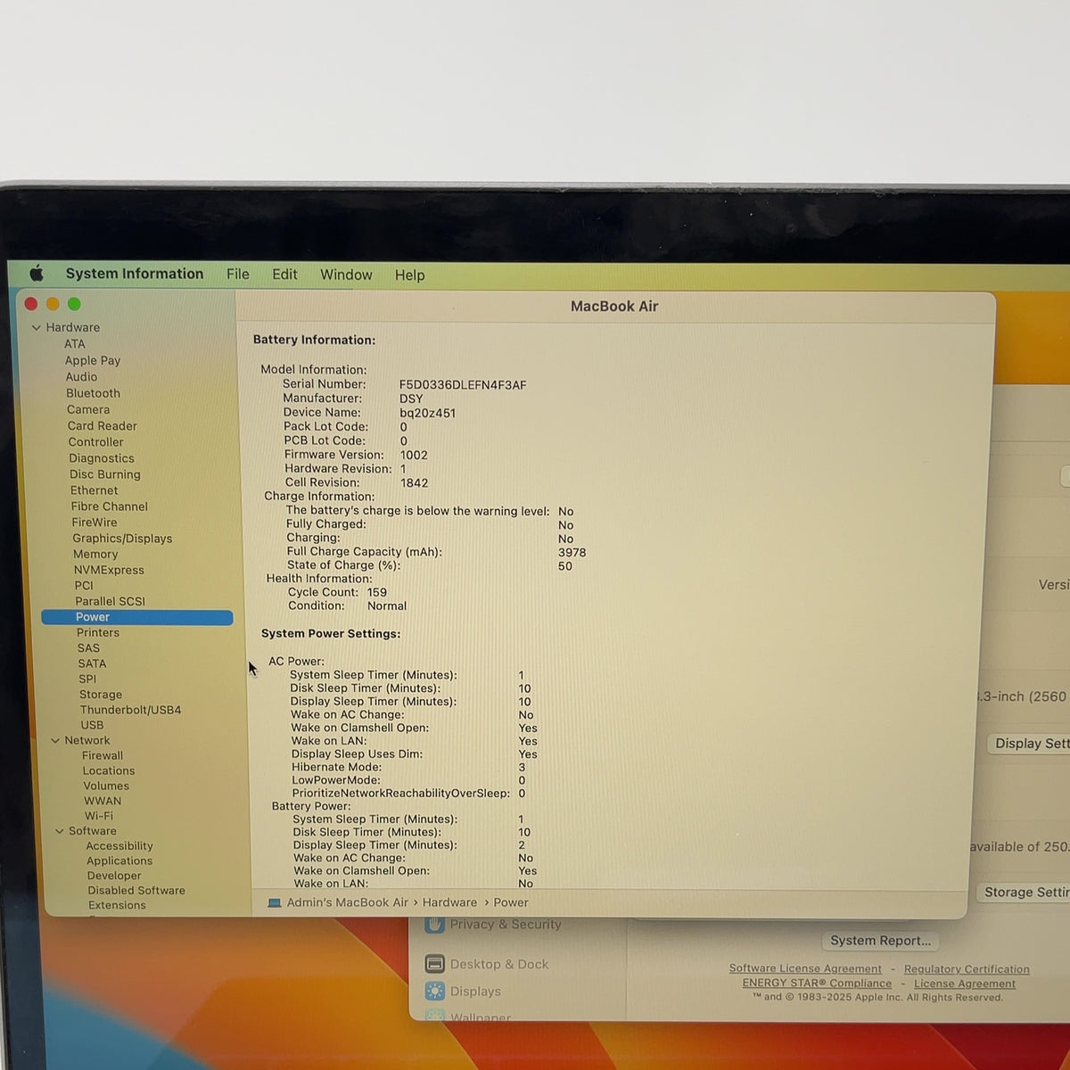This screenshot has width=1070, height=1070.
Task: Select Applications under Software
Action: point(119,861)
